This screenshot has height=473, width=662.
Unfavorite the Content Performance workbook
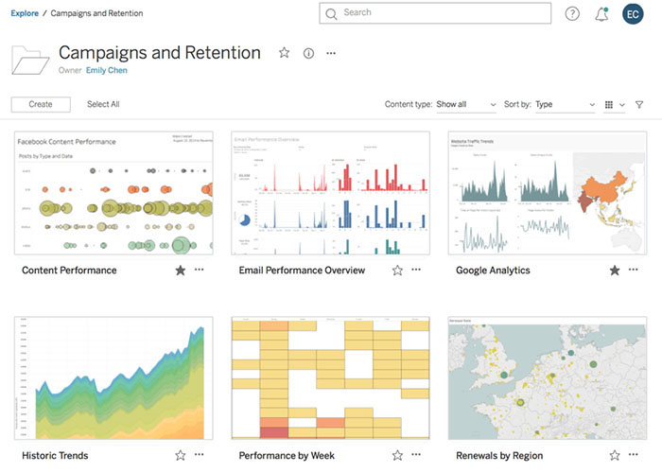(181, 271)
